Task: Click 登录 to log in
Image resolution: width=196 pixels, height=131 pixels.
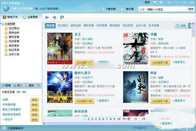Action: [147, 2]
